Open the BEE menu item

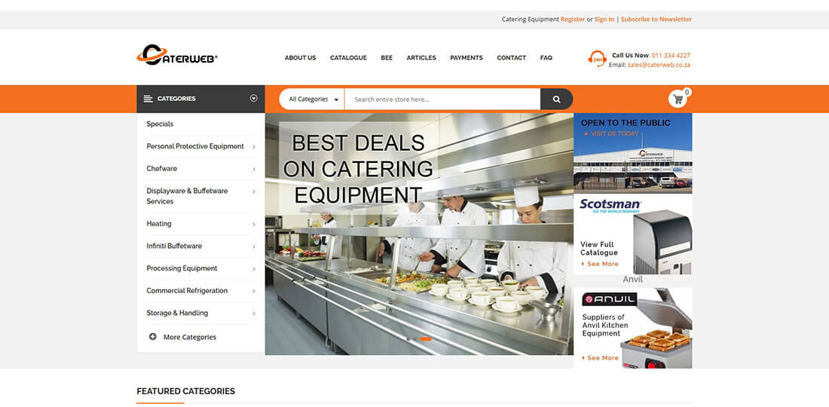387,57
